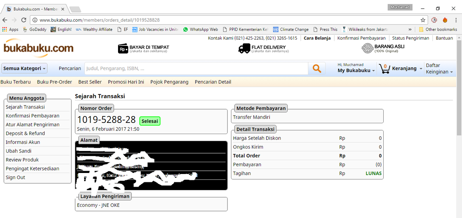Open the Buku Terbaru menu item

[16, 82]
